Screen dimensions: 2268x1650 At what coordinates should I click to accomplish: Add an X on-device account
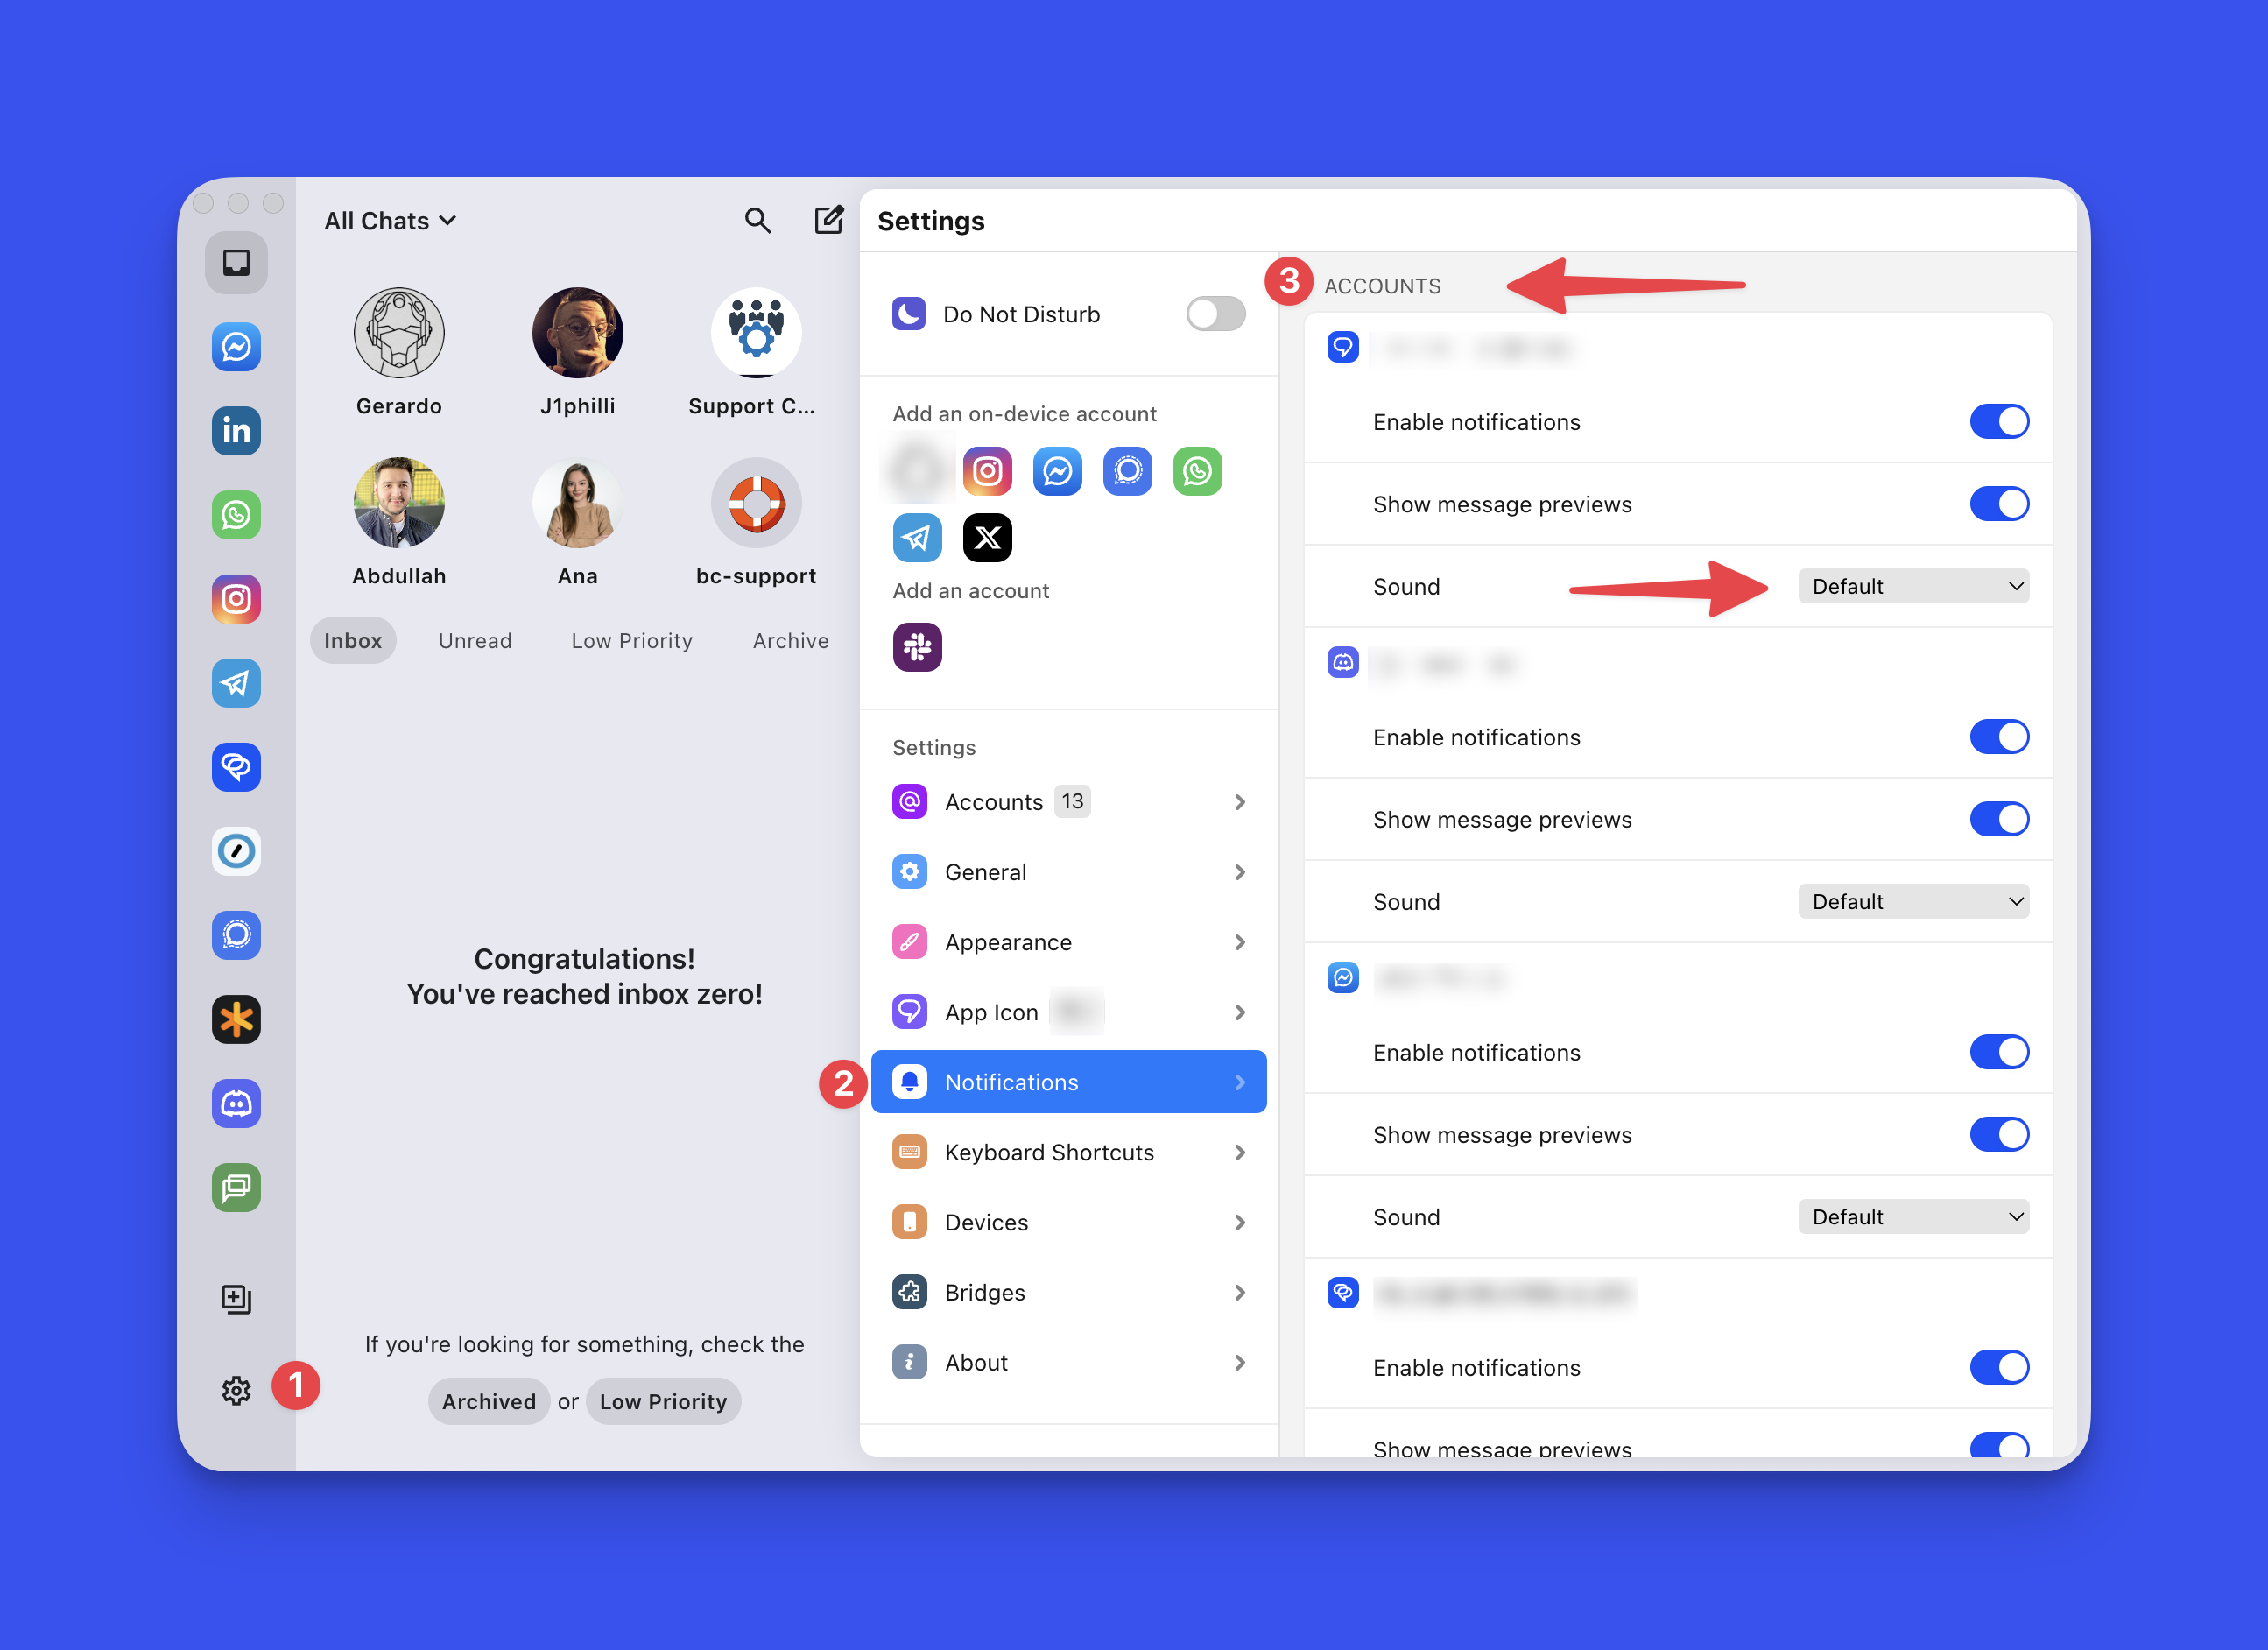[x=987, y=538]
